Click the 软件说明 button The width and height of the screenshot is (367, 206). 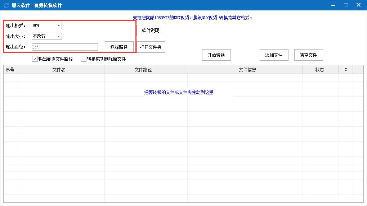(151, 31)
